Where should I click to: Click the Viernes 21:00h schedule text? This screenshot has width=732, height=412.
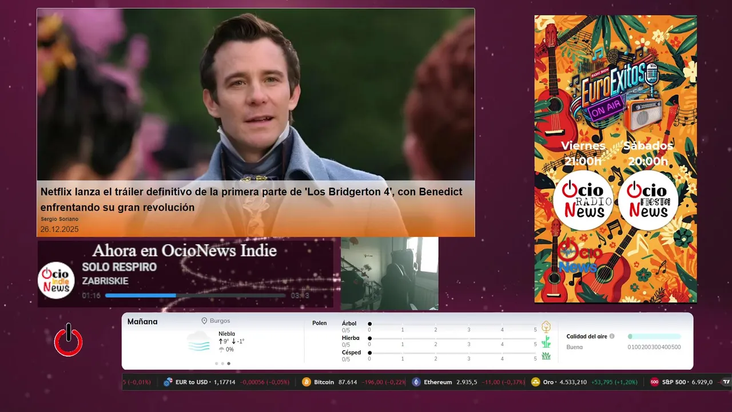[x=583, y=153]
